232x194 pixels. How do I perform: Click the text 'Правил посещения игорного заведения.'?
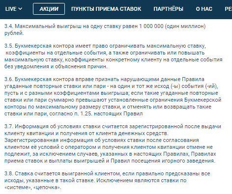(x=163, y=161)
